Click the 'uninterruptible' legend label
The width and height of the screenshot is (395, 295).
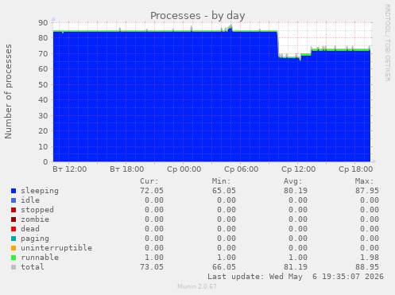click(56, 248)
